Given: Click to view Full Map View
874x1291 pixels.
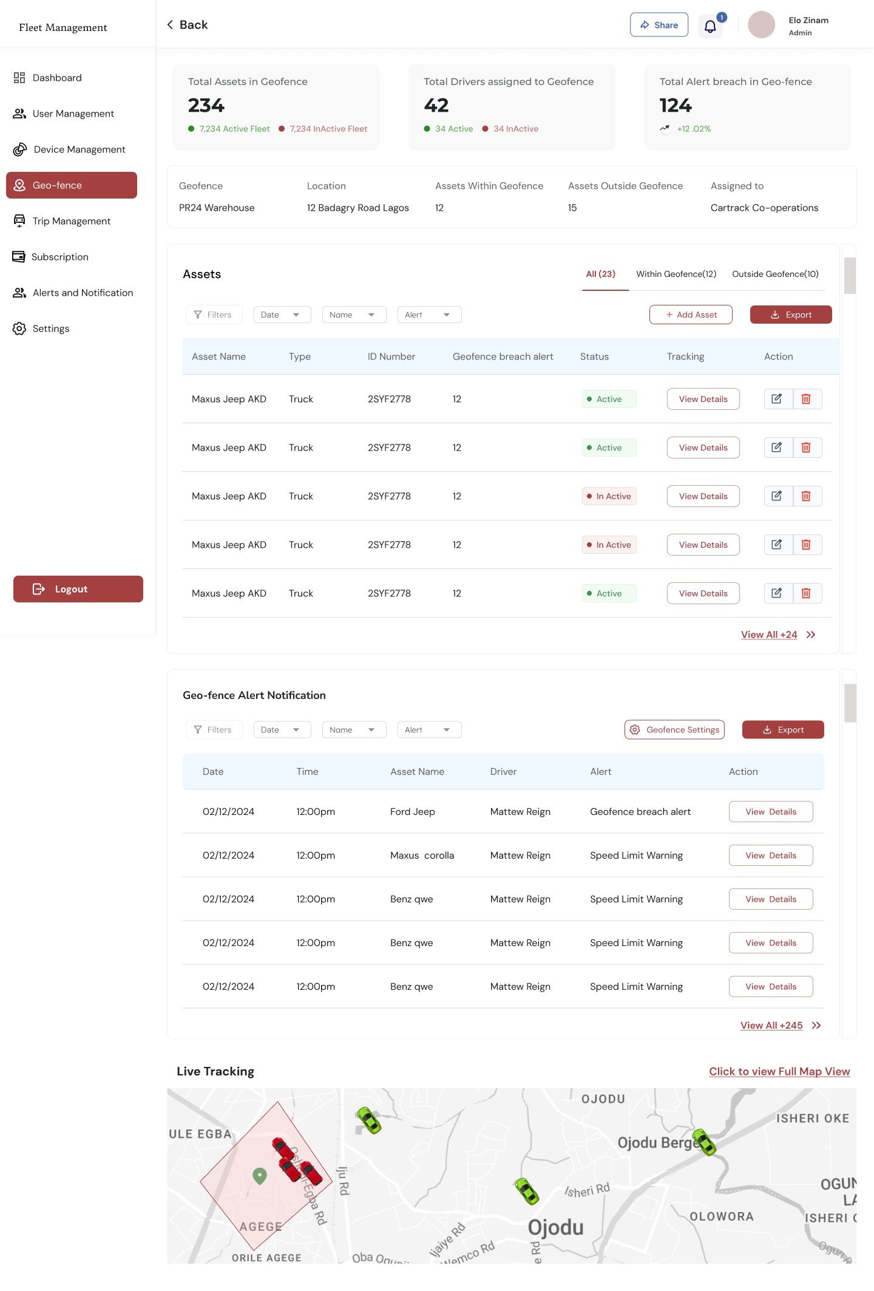Looking at the screenshot, I should 779,1071.
